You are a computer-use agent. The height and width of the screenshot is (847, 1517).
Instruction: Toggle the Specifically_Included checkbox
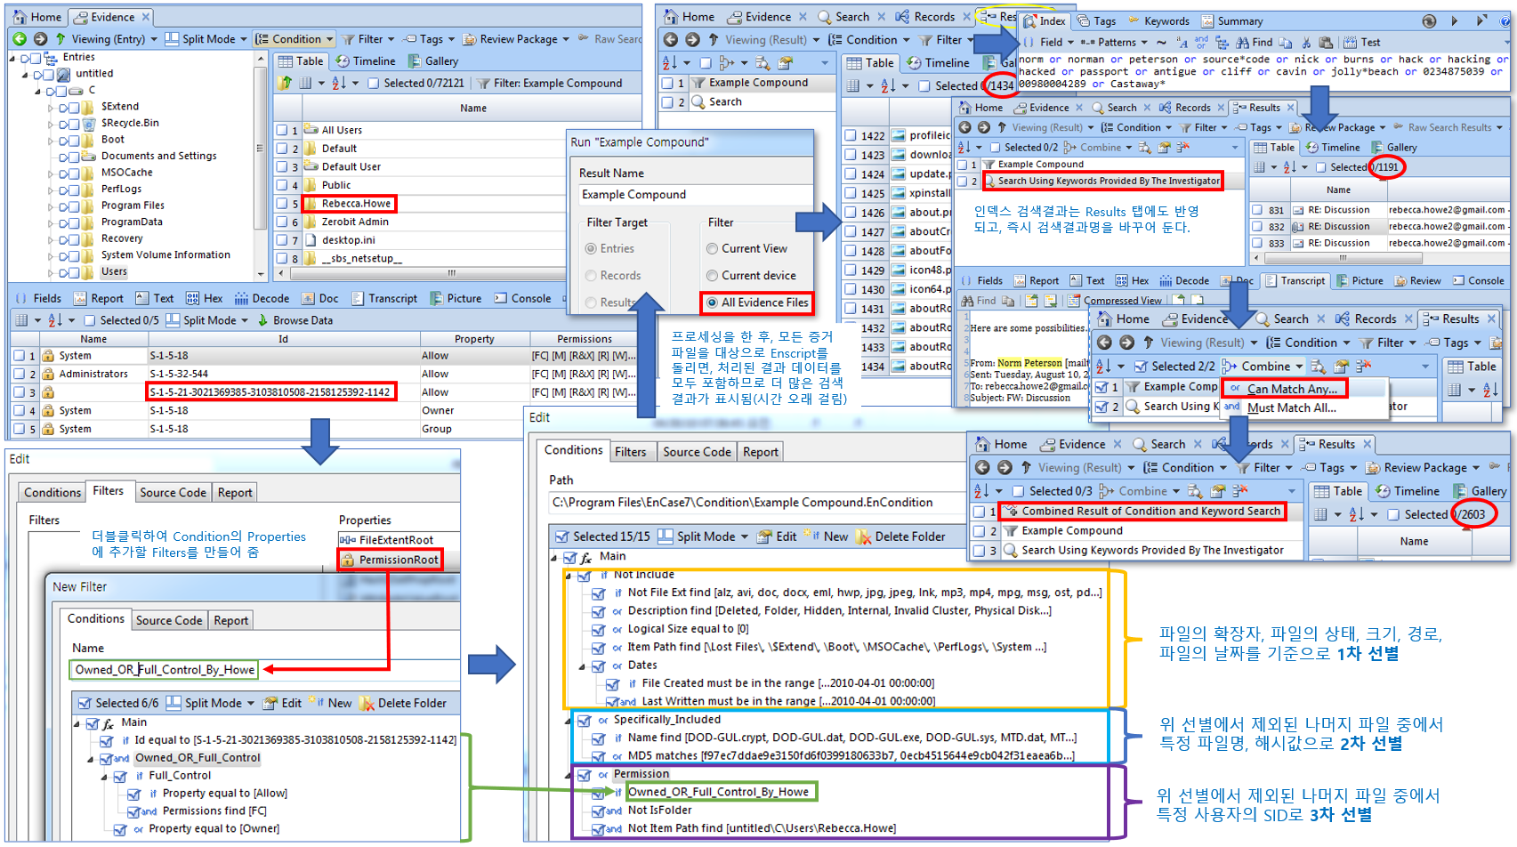[584, 720]
